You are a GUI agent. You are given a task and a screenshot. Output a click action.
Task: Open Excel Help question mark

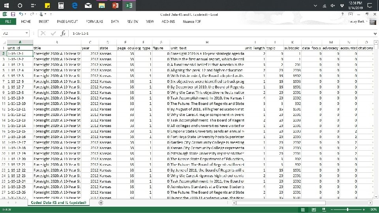pyautogui.click(x=343, y=14)
